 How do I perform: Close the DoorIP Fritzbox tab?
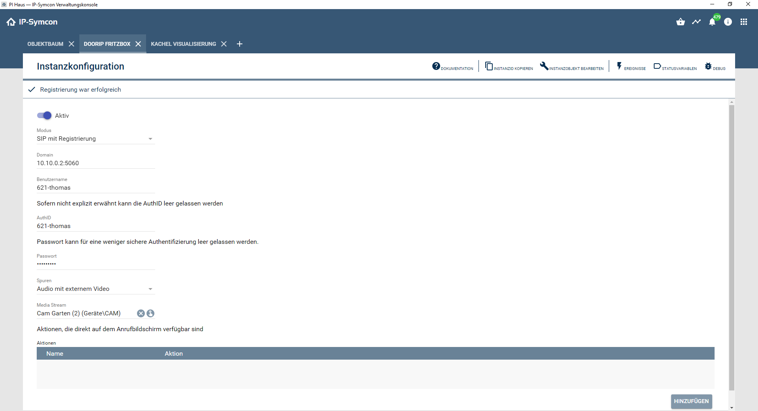point(138,44)
